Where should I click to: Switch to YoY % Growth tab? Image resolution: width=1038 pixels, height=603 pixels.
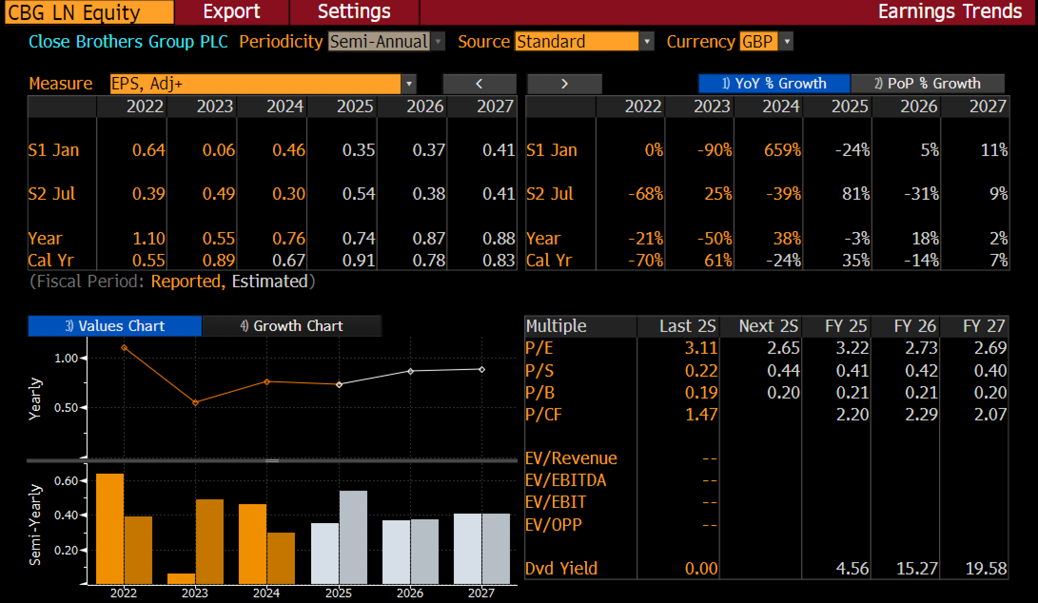(774, 84)
